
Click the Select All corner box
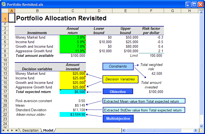coord(5,11)
